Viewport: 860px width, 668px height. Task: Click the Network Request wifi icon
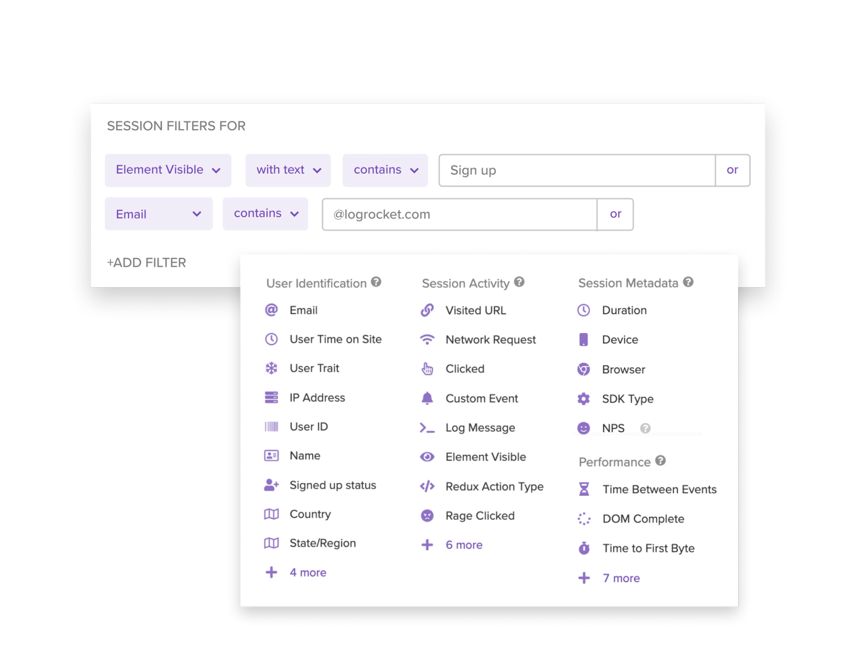pos(427,340)
